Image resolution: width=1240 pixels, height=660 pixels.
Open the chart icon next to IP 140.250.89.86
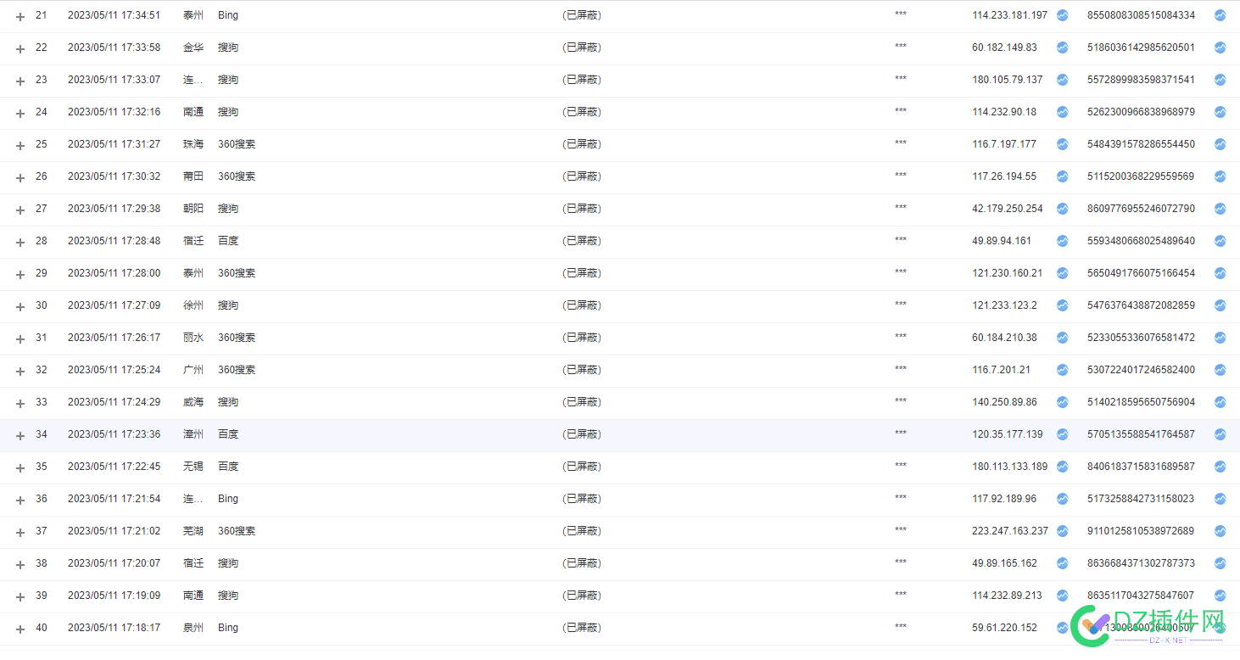click(1062, 402)
